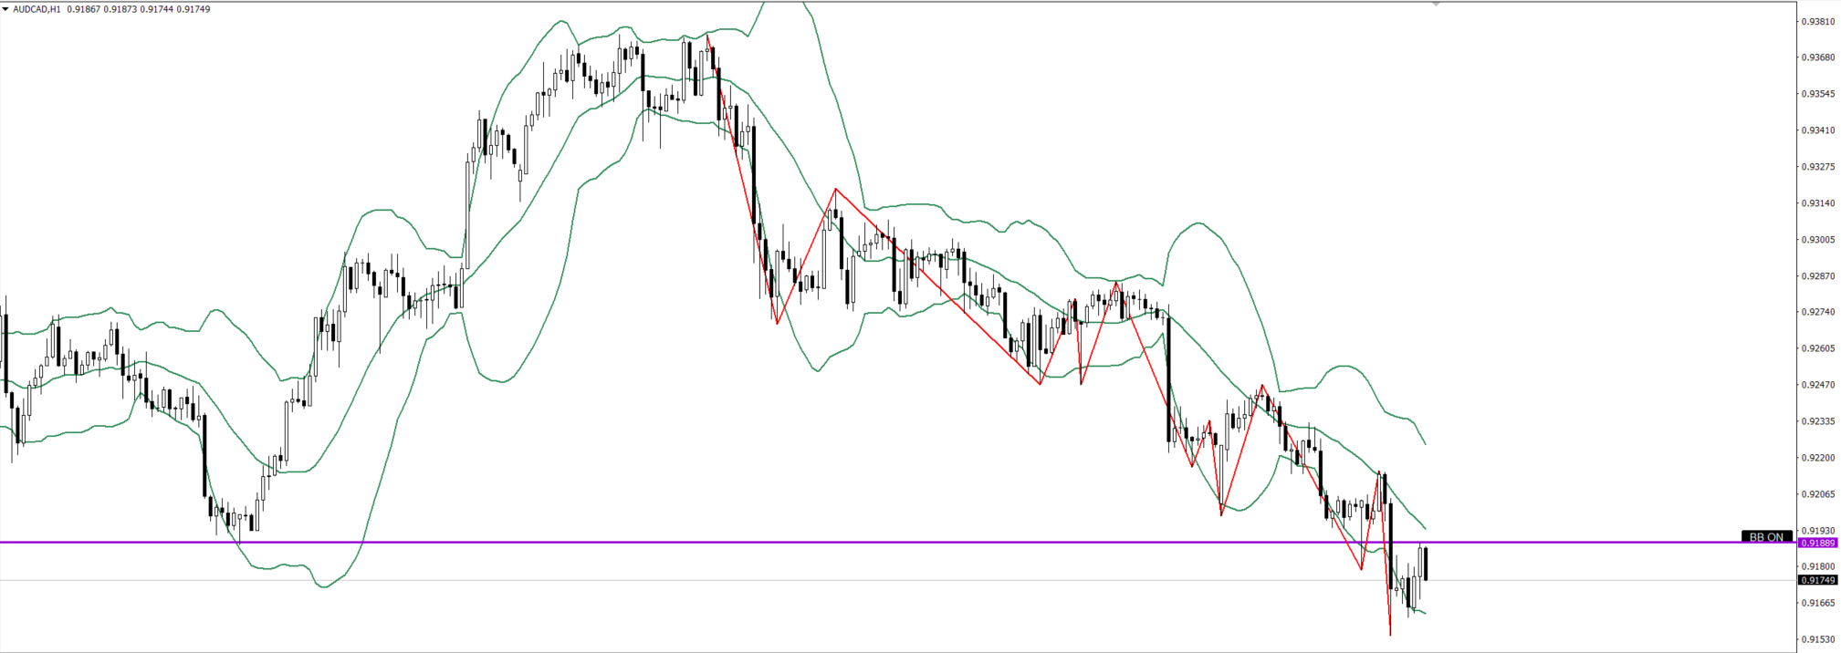Click the right end of the lower Bollinger band

pos(1424,612)
